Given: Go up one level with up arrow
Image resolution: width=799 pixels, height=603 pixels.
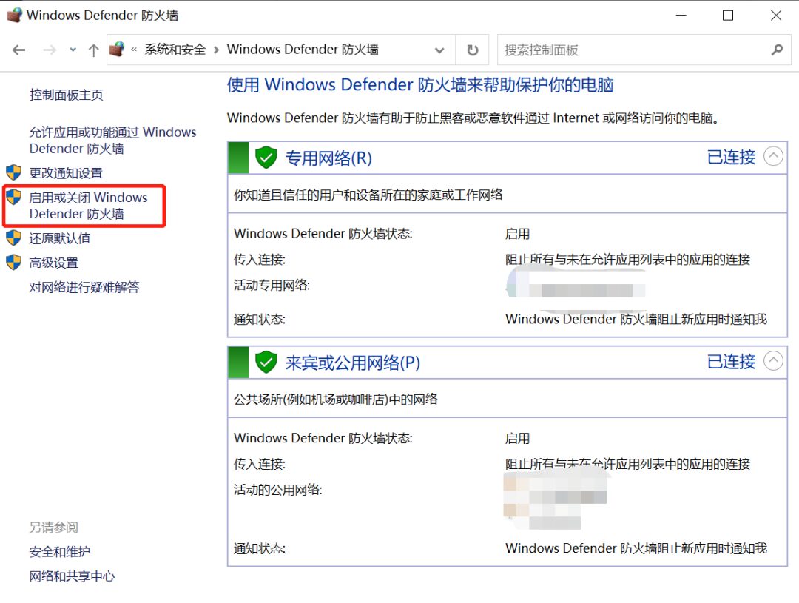Looking at the screenshot, I should click(93, 50).
